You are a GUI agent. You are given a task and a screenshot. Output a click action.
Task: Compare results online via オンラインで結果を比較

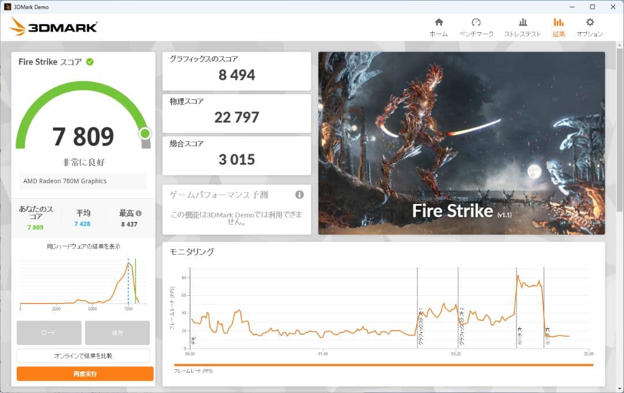tap(84, 356)
